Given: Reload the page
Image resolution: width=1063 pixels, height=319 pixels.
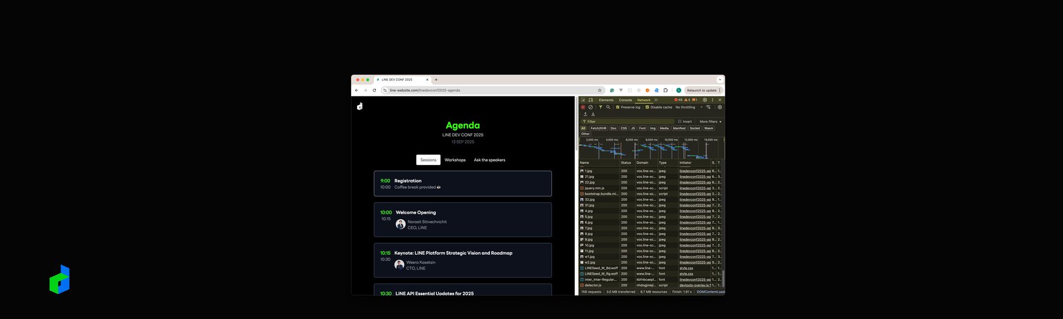Looking at the screenshot, I should click(x=374, y=90).
